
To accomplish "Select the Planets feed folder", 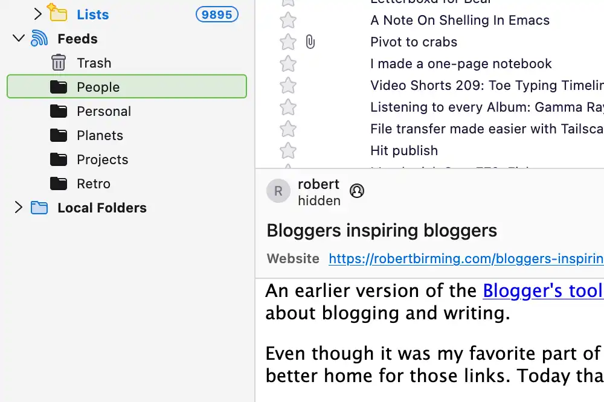I will click(100, 135).
